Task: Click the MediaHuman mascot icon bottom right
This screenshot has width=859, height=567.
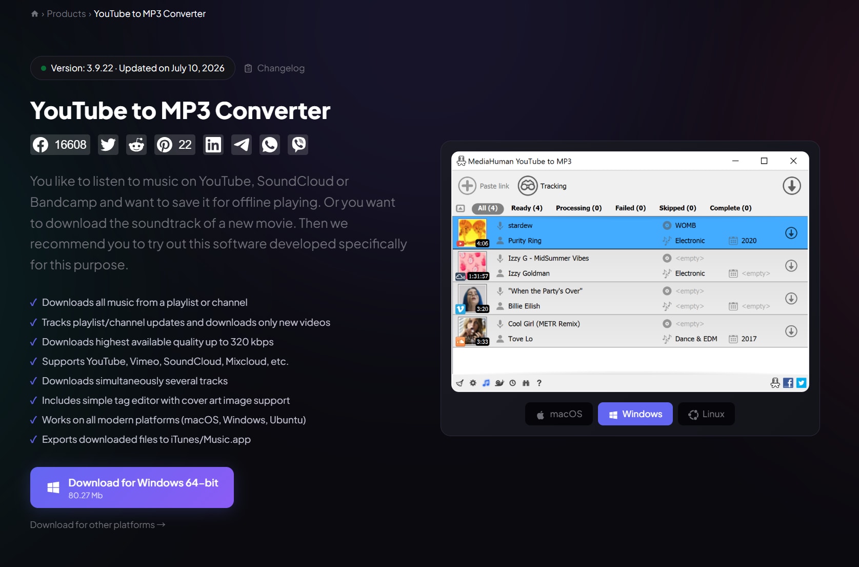Action: point(775,383)
